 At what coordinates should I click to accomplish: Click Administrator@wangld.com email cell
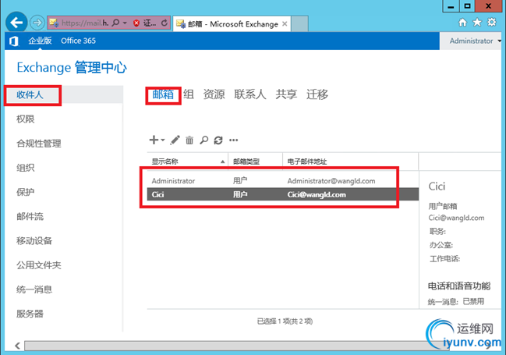[x=331, y=181]
